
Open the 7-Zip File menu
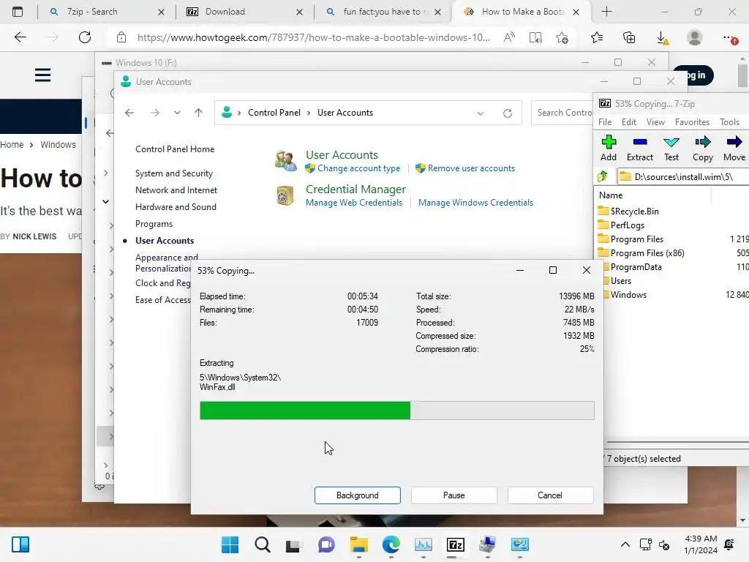coord(605,122)
